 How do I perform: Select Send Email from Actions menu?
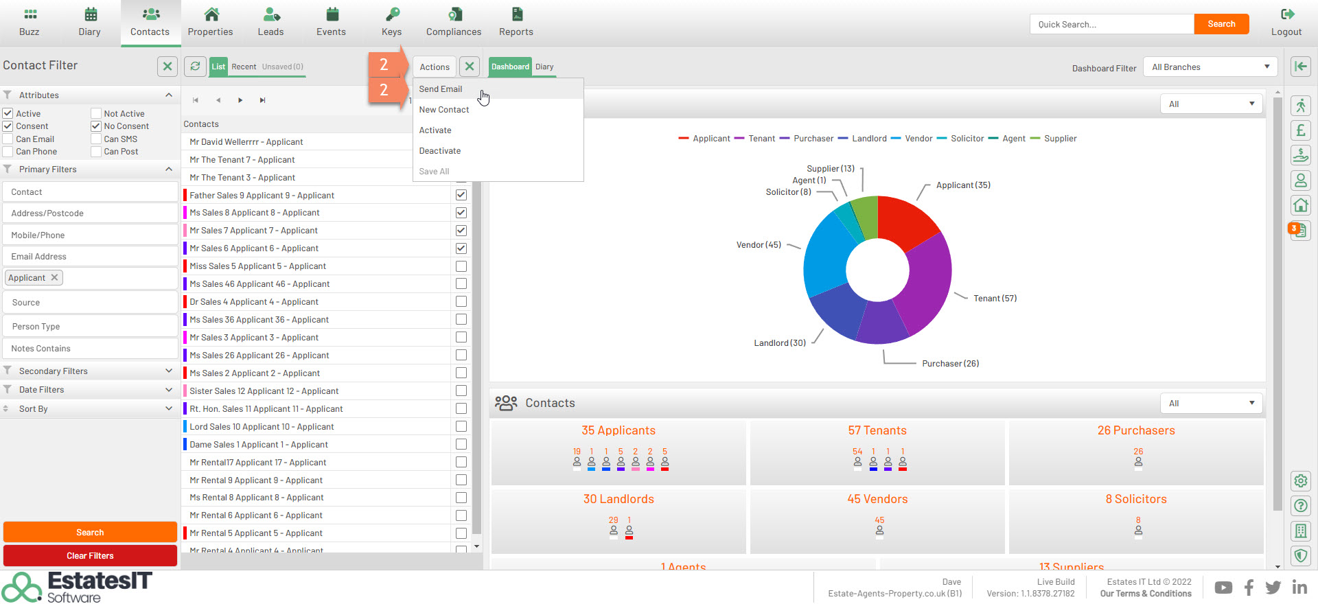click(441, 89)
